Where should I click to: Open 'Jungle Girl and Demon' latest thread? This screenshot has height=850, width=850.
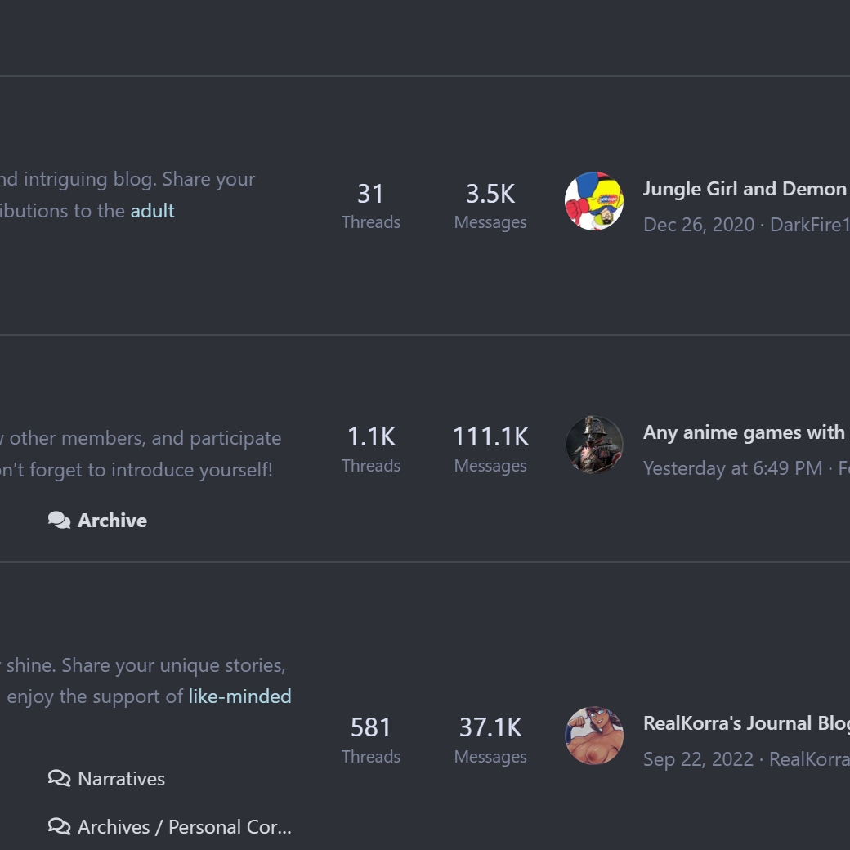click(x=746, y=189)
